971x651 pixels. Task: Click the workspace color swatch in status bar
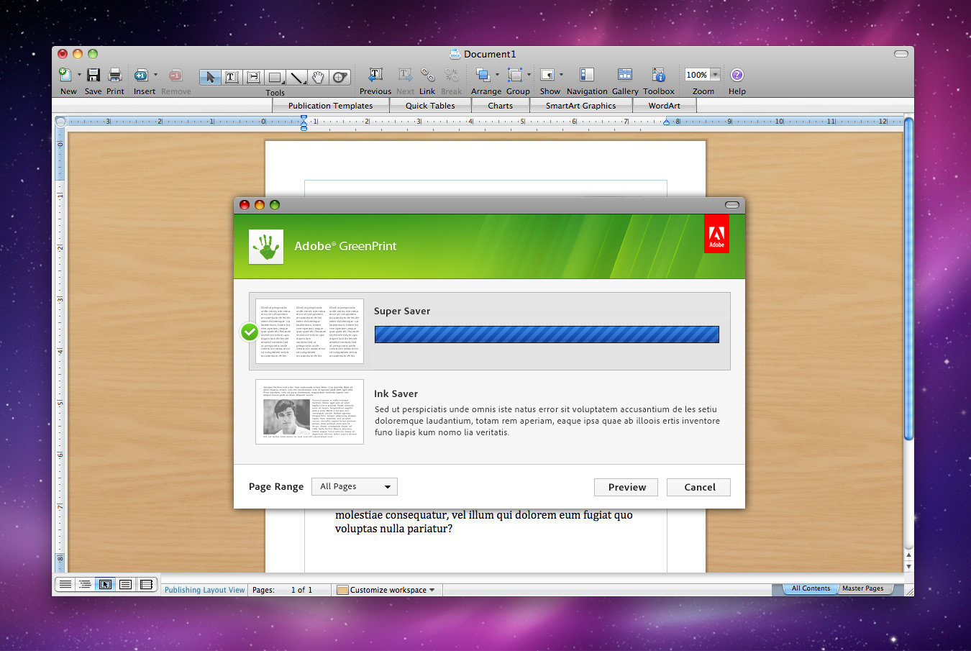(x=342, y=590)
